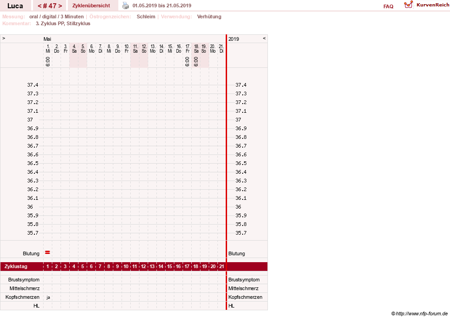Select cycle day 14 cell
Viewport: 450px width, 319px height.
click(161, 266)
